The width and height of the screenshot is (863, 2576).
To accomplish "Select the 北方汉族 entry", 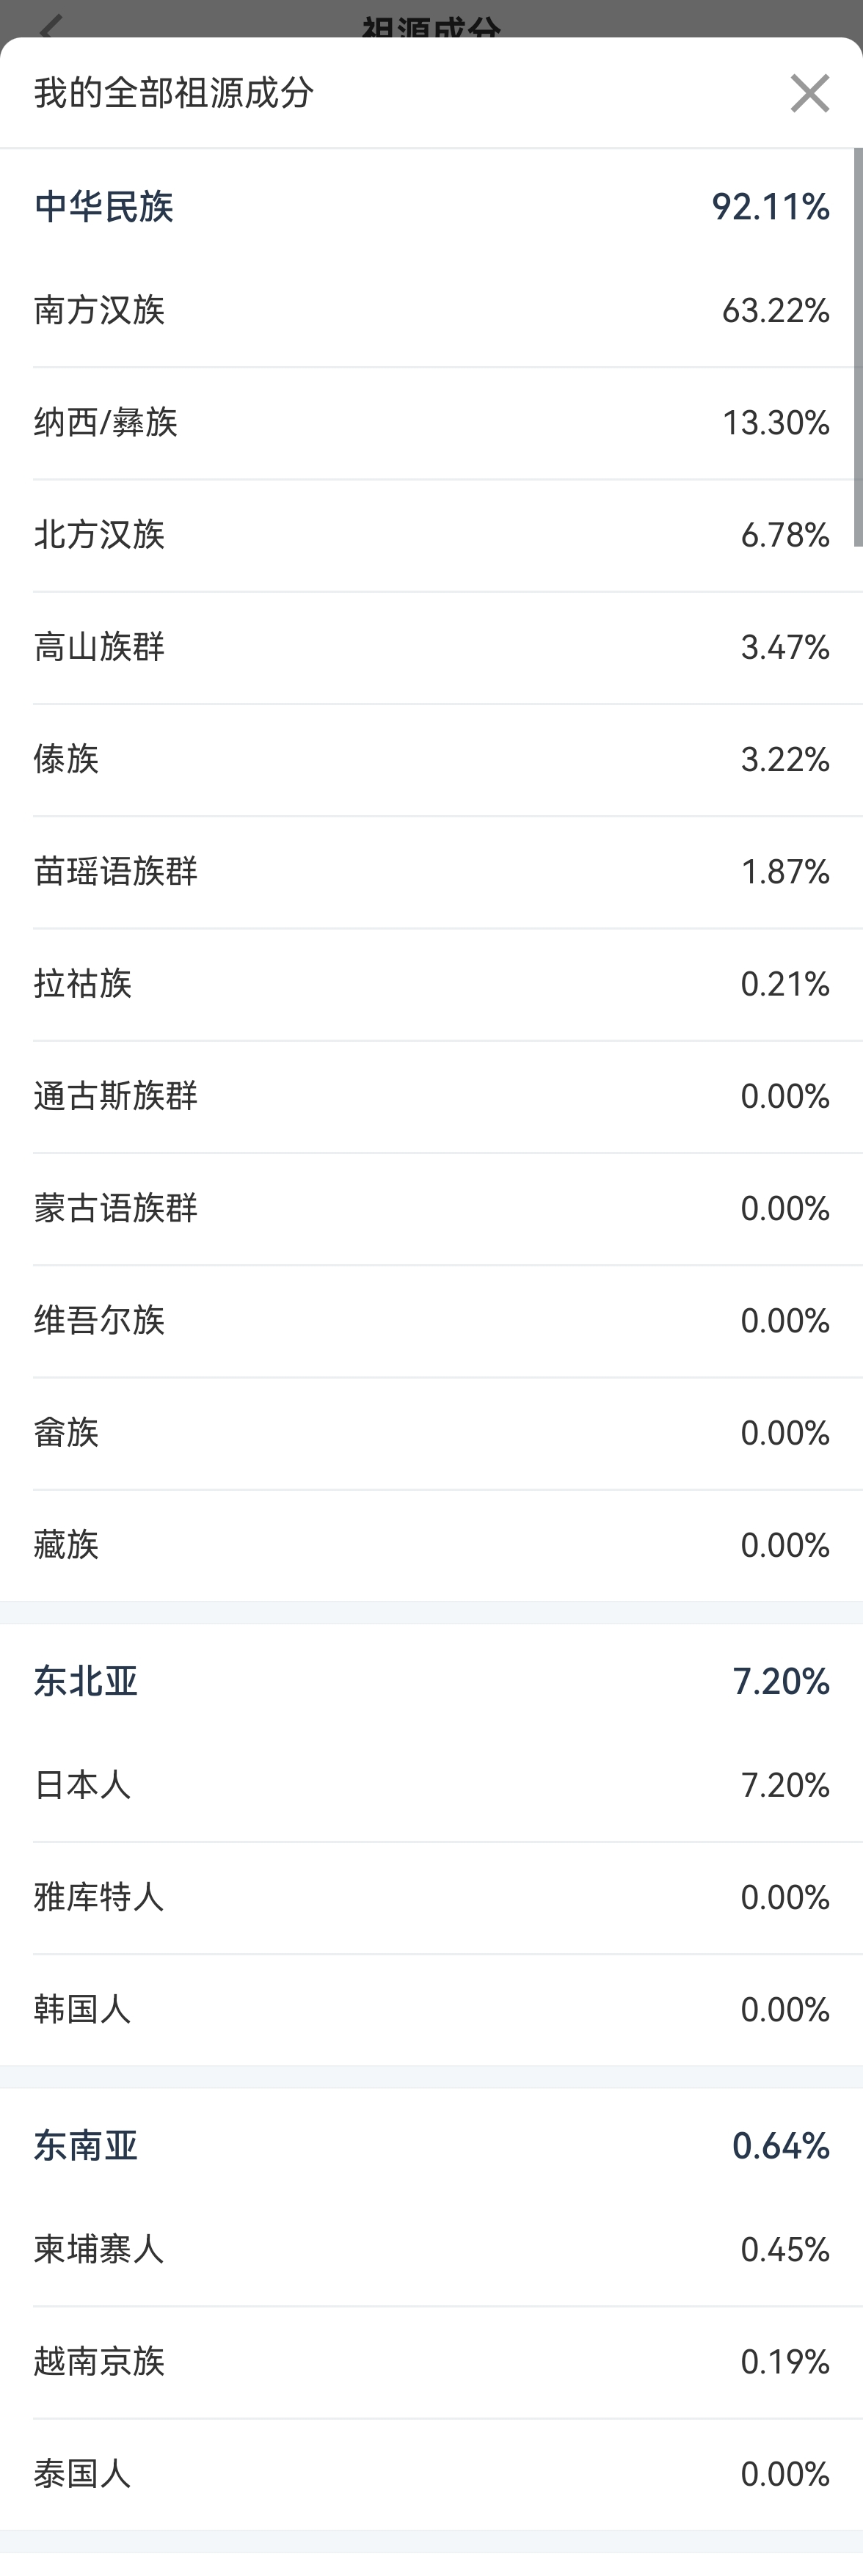I will pos(431,535).
